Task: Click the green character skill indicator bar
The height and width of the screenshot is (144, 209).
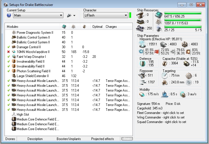Action: [130, 15]
